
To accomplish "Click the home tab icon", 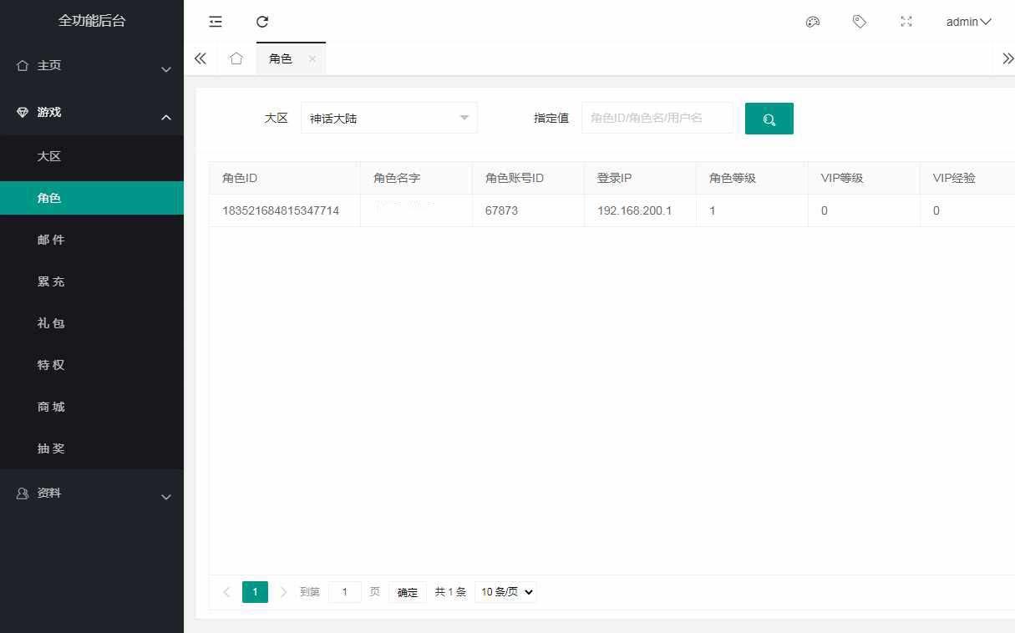I will pos(236,58).
